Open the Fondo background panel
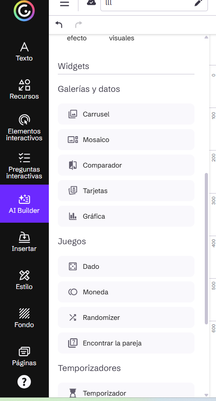This screenshot has width=216, height=401. pos(24,318)
